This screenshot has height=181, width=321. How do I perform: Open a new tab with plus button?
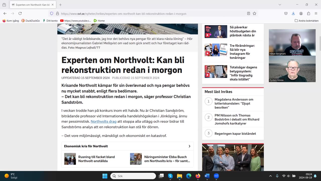(x=60, y=5)
